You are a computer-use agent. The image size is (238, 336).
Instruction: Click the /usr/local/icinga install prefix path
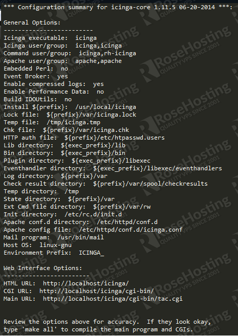pos(105,107)
